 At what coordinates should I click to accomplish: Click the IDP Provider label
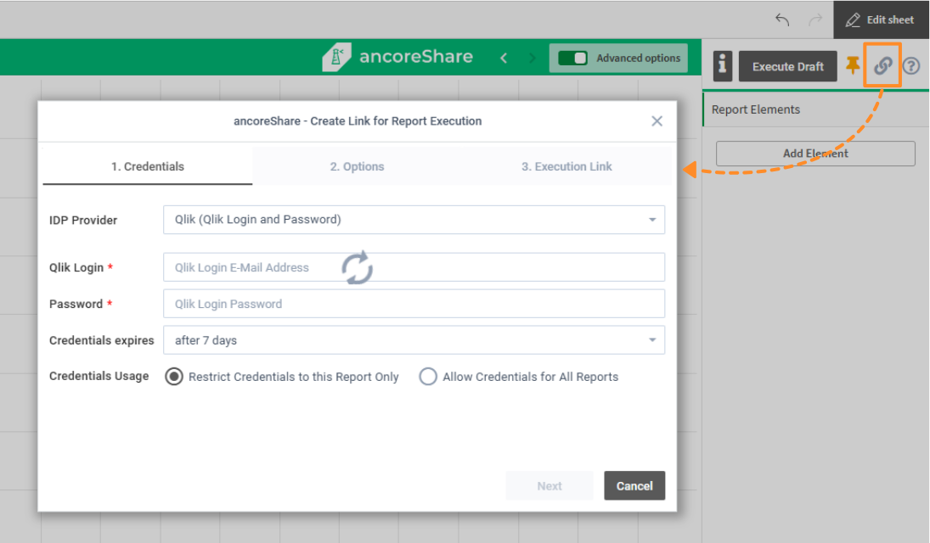(x=83, y=220)
